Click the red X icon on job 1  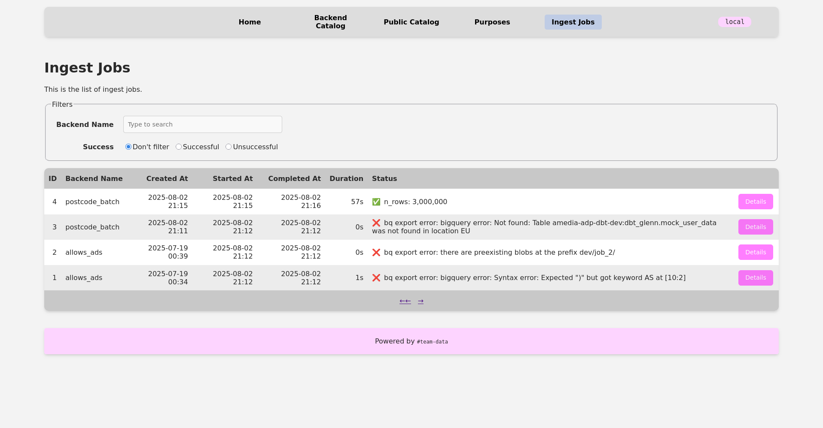(376, 278)
